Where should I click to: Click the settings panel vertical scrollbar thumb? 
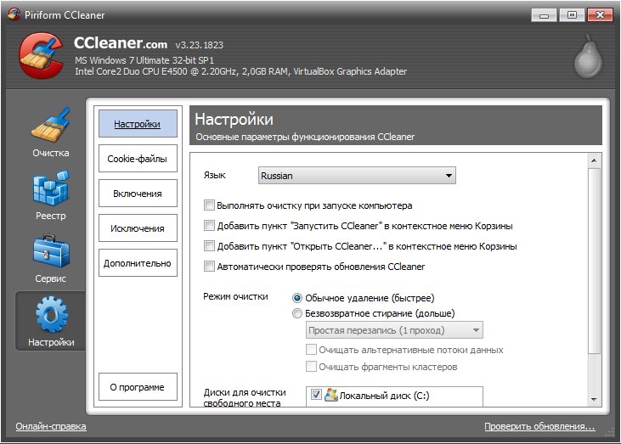tap(594, 261)
